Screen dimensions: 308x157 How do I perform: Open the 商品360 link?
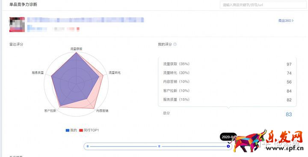[x=286, y=21]
